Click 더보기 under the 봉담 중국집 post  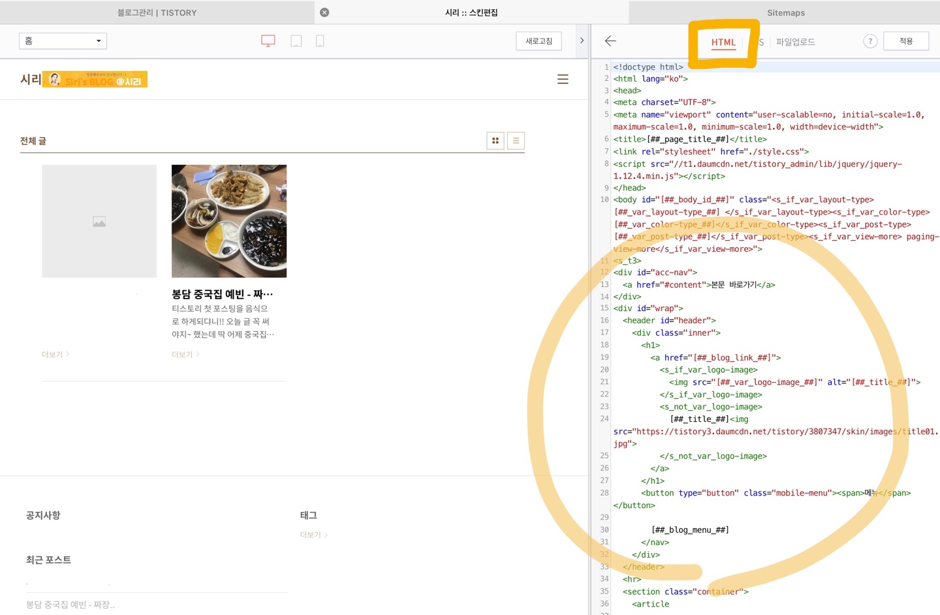pos(185,354)
